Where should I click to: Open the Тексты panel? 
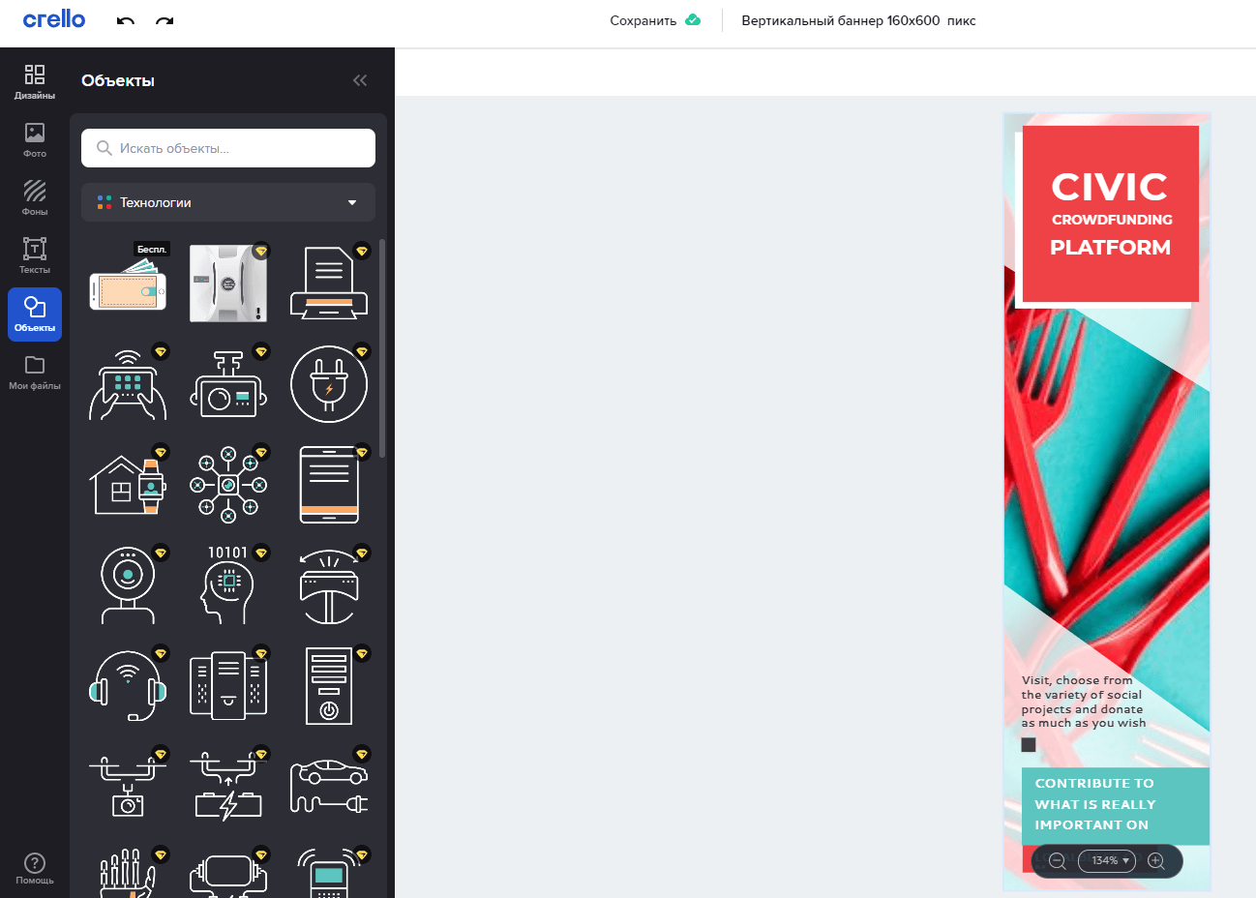coord(35,255)
